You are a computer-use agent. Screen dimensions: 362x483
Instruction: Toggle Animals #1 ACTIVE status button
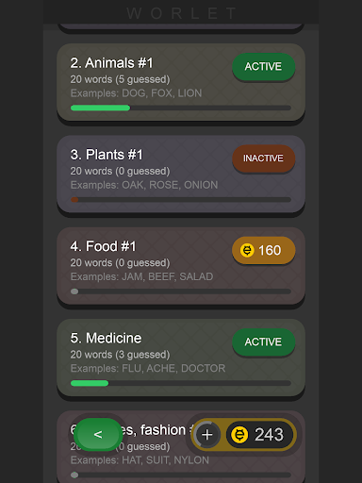(263, 66)
